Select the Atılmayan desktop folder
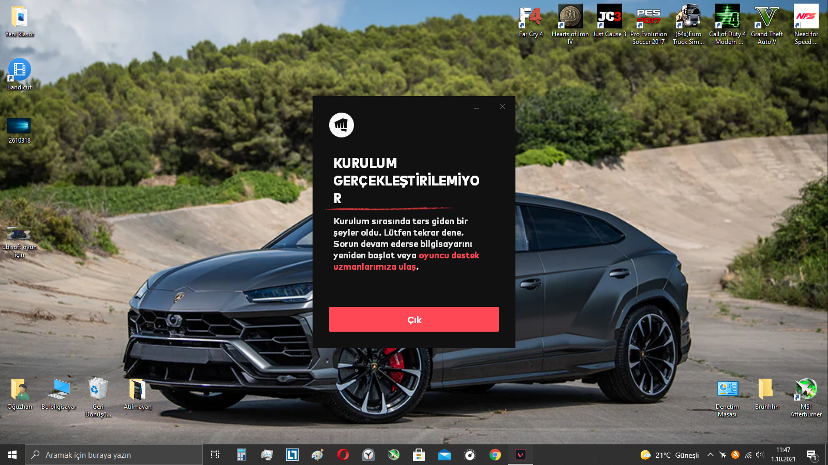This screenshot has height=465, width=828. tap(138, 394)
